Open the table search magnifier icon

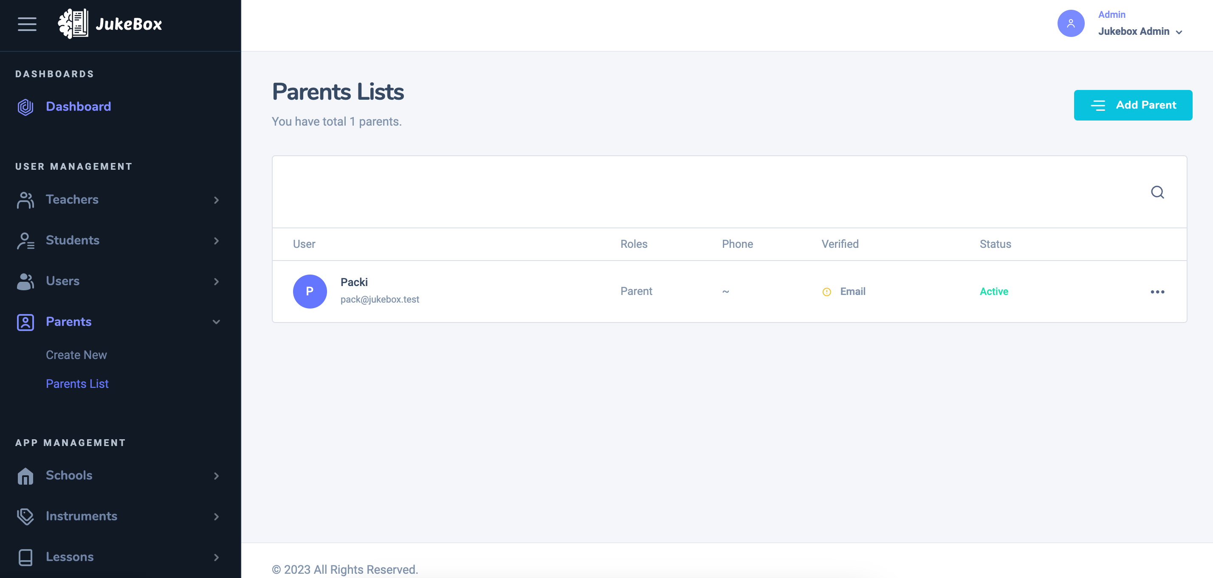tap(1157, 192)
